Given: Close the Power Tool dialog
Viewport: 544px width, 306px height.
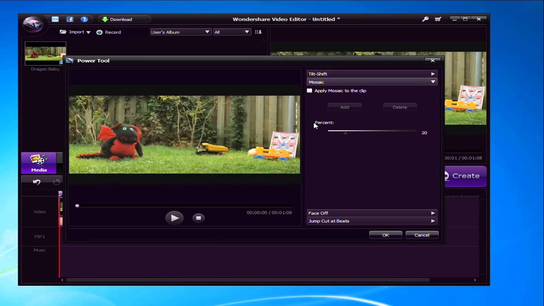Looking at the screenshot, I should click(433, 60).
